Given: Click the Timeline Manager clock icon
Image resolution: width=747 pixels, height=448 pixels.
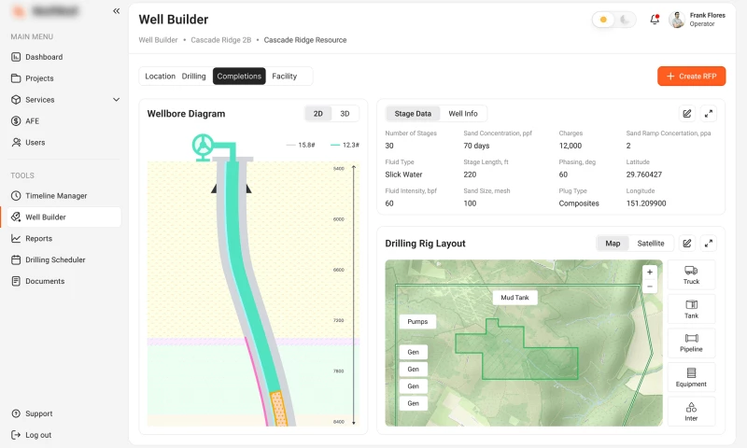Looking at the screenshot, I should [x=16, y=196].
